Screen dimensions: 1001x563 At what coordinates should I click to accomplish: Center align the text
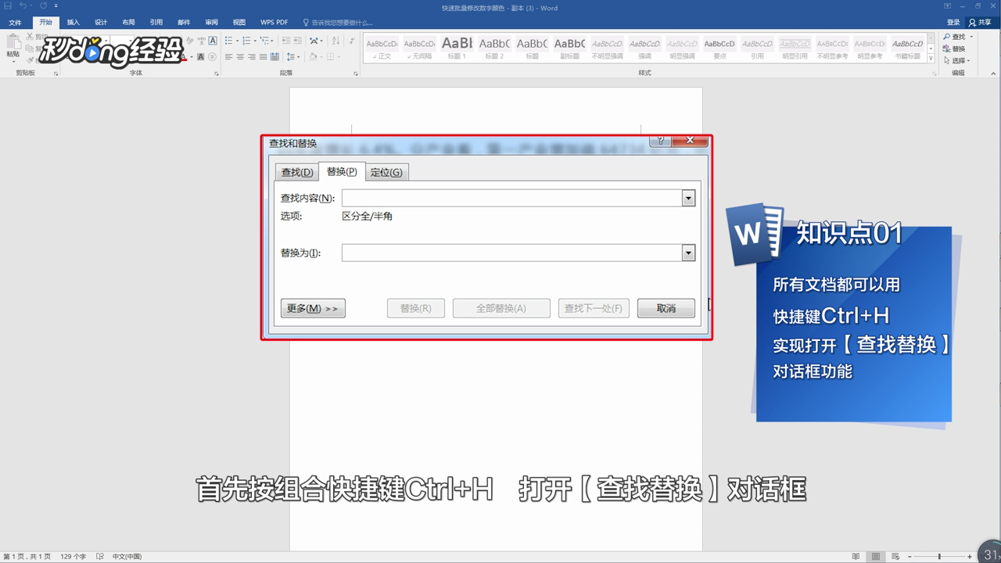(241, 56)
